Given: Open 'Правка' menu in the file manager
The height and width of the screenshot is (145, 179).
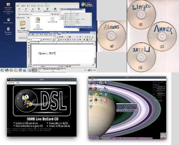Looking at the screenshot, I should (23, 6).
